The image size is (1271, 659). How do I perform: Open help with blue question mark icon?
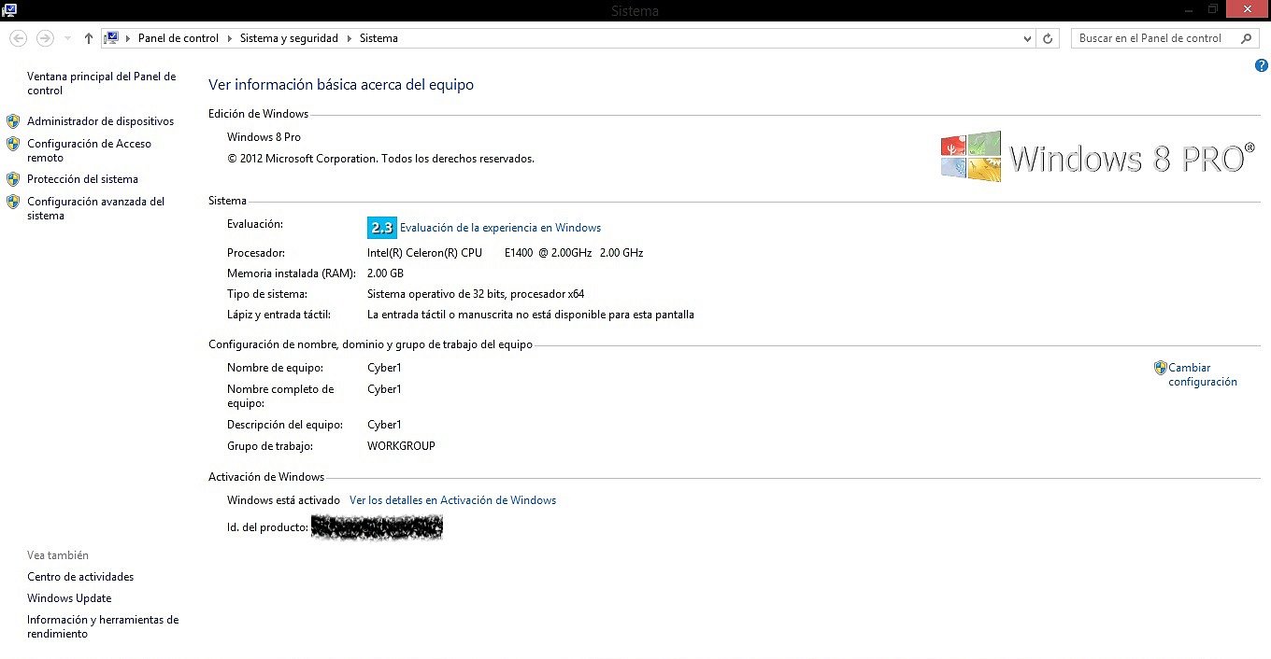click(1262, 65)
